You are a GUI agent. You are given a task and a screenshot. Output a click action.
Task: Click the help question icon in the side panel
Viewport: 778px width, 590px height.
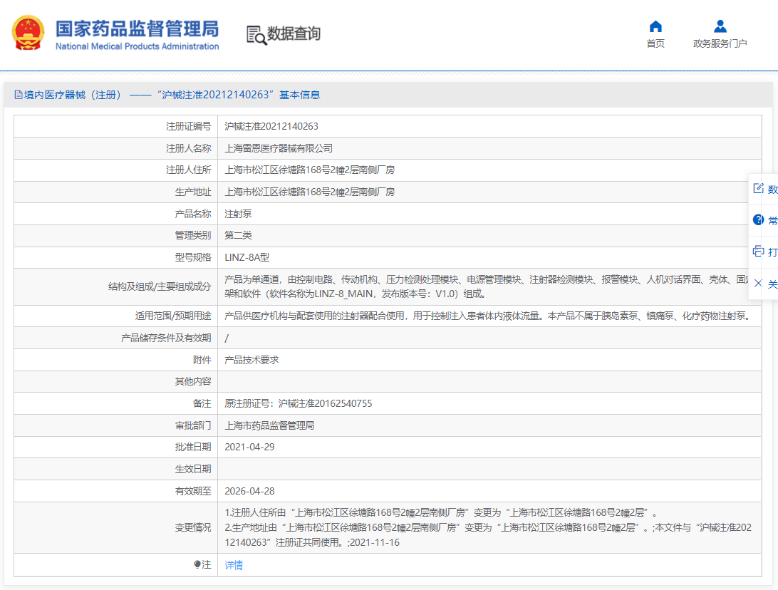pyautogui.click(x=758, y=219)
